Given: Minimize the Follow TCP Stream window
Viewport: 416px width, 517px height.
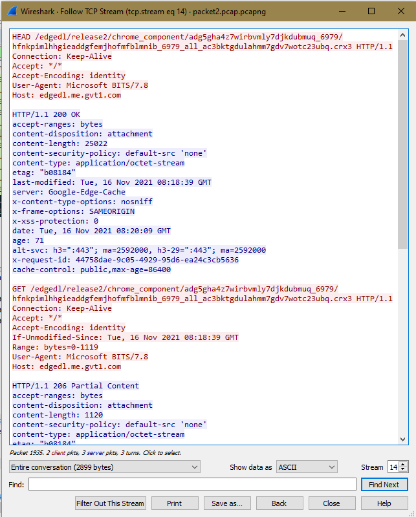Looking at the screenshot, I should [x=342, y=12].
